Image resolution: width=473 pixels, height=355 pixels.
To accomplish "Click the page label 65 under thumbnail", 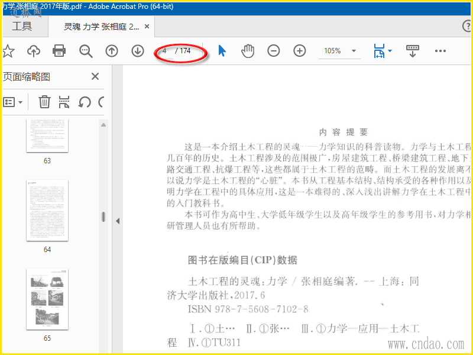I will point(47,338).
